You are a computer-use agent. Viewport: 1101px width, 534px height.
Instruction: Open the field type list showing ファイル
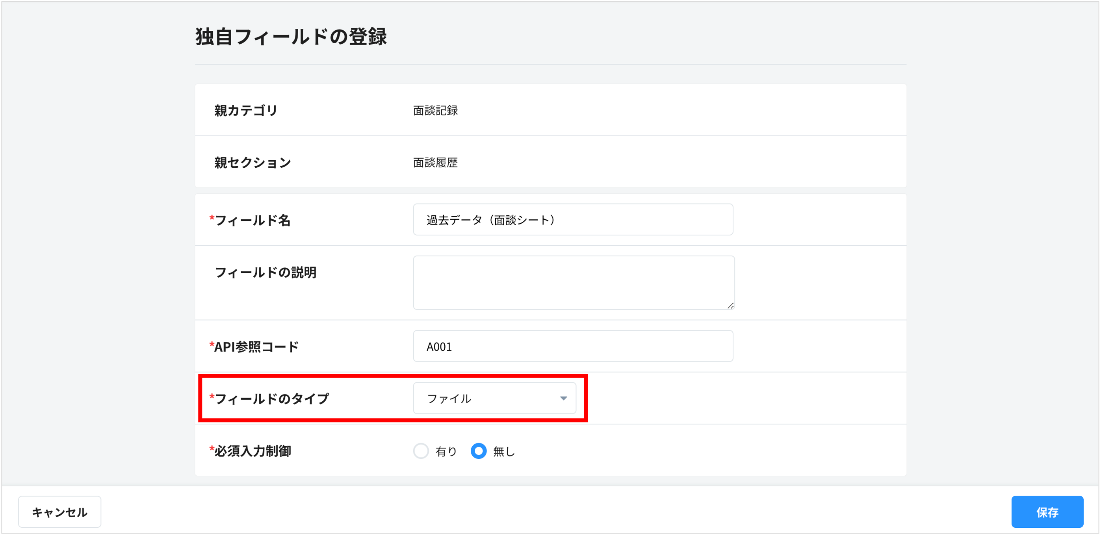click(494, 398)
